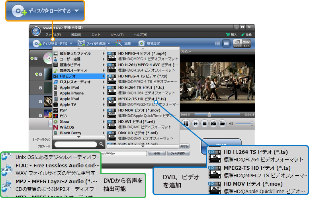Select HD MOV ビデオ (*.mov) format
309x198 pixels.
143,113
